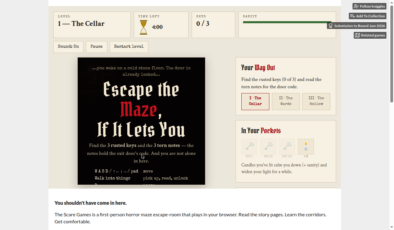Viewport: 394px width, 230px height.
Task: Click the green Sanity bar
Action: click(x=287, y=22)
